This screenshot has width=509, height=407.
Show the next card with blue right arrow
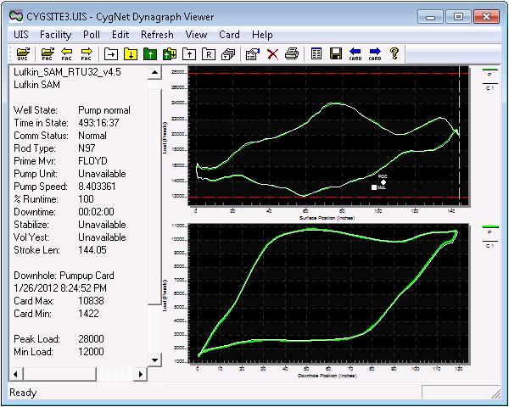pyautogui.click(x=375, y=54)
